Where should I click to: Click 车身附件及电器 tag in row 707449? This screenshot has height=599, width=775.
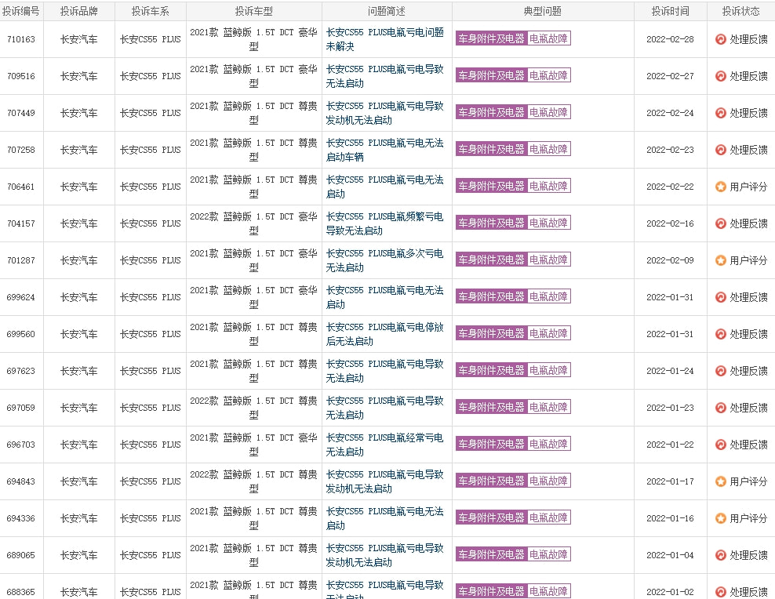point(491,113)
